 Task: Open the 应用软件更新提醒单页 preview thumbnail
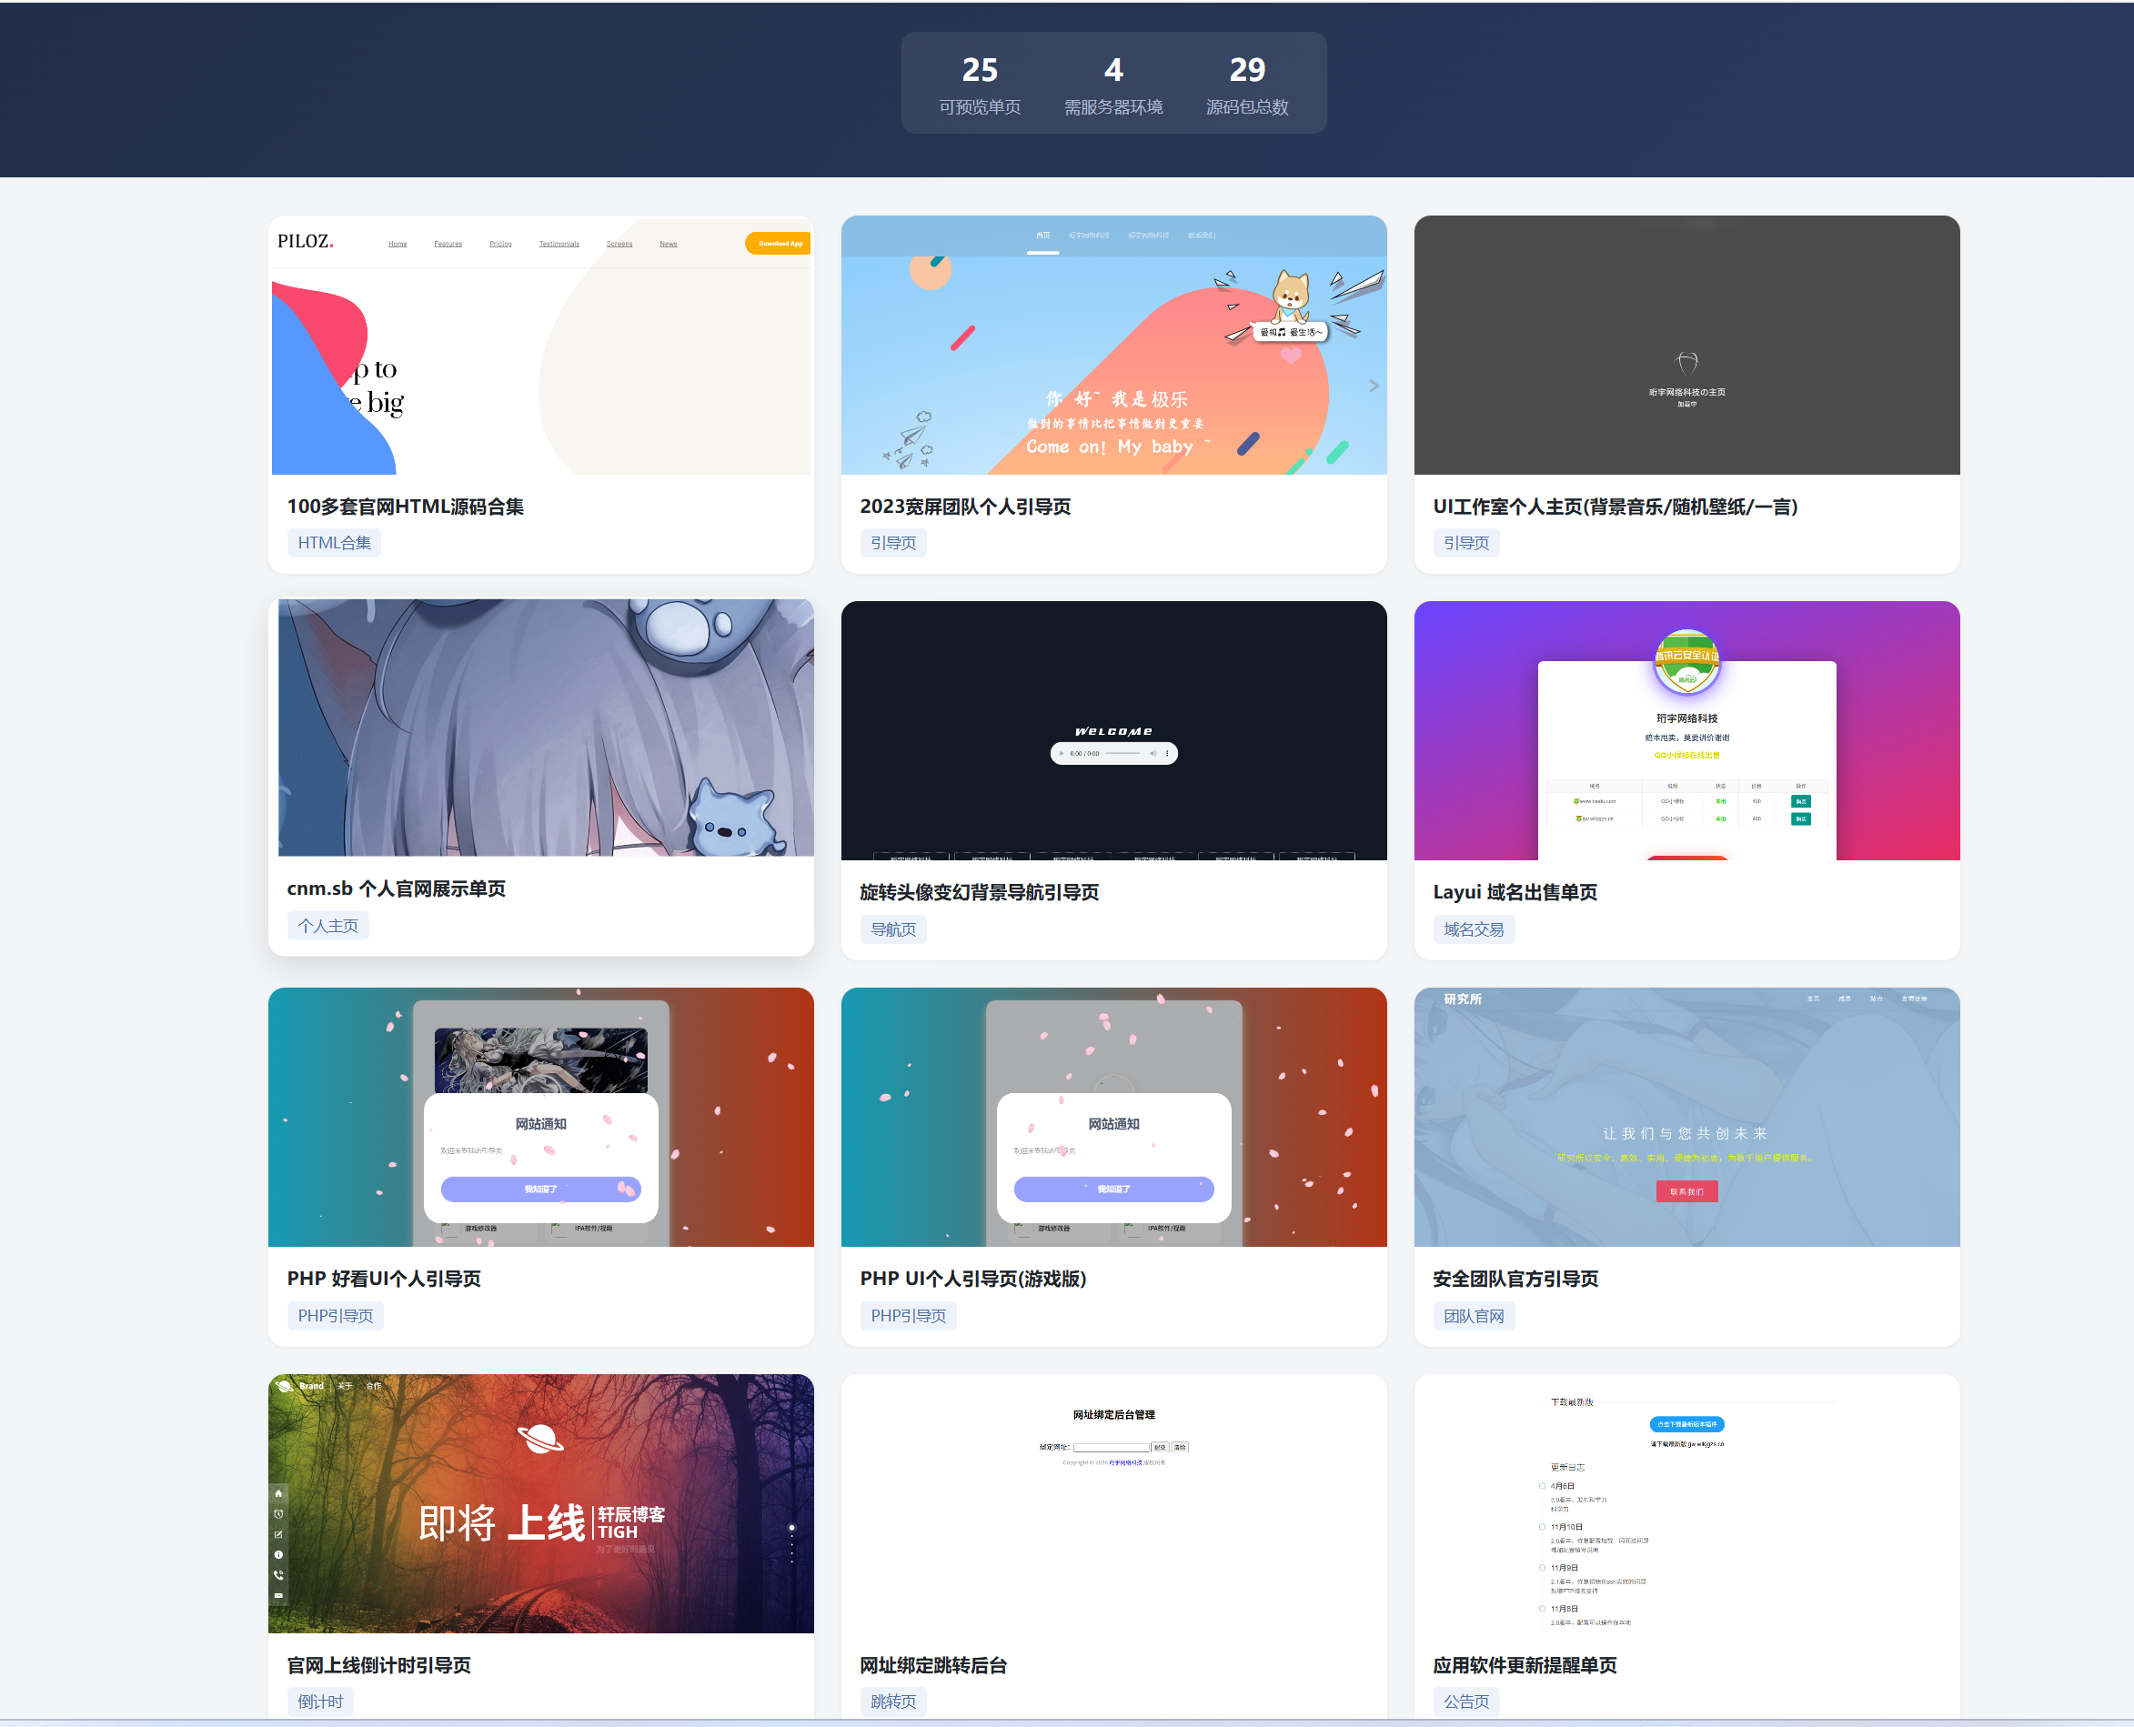point(1686,1503)
